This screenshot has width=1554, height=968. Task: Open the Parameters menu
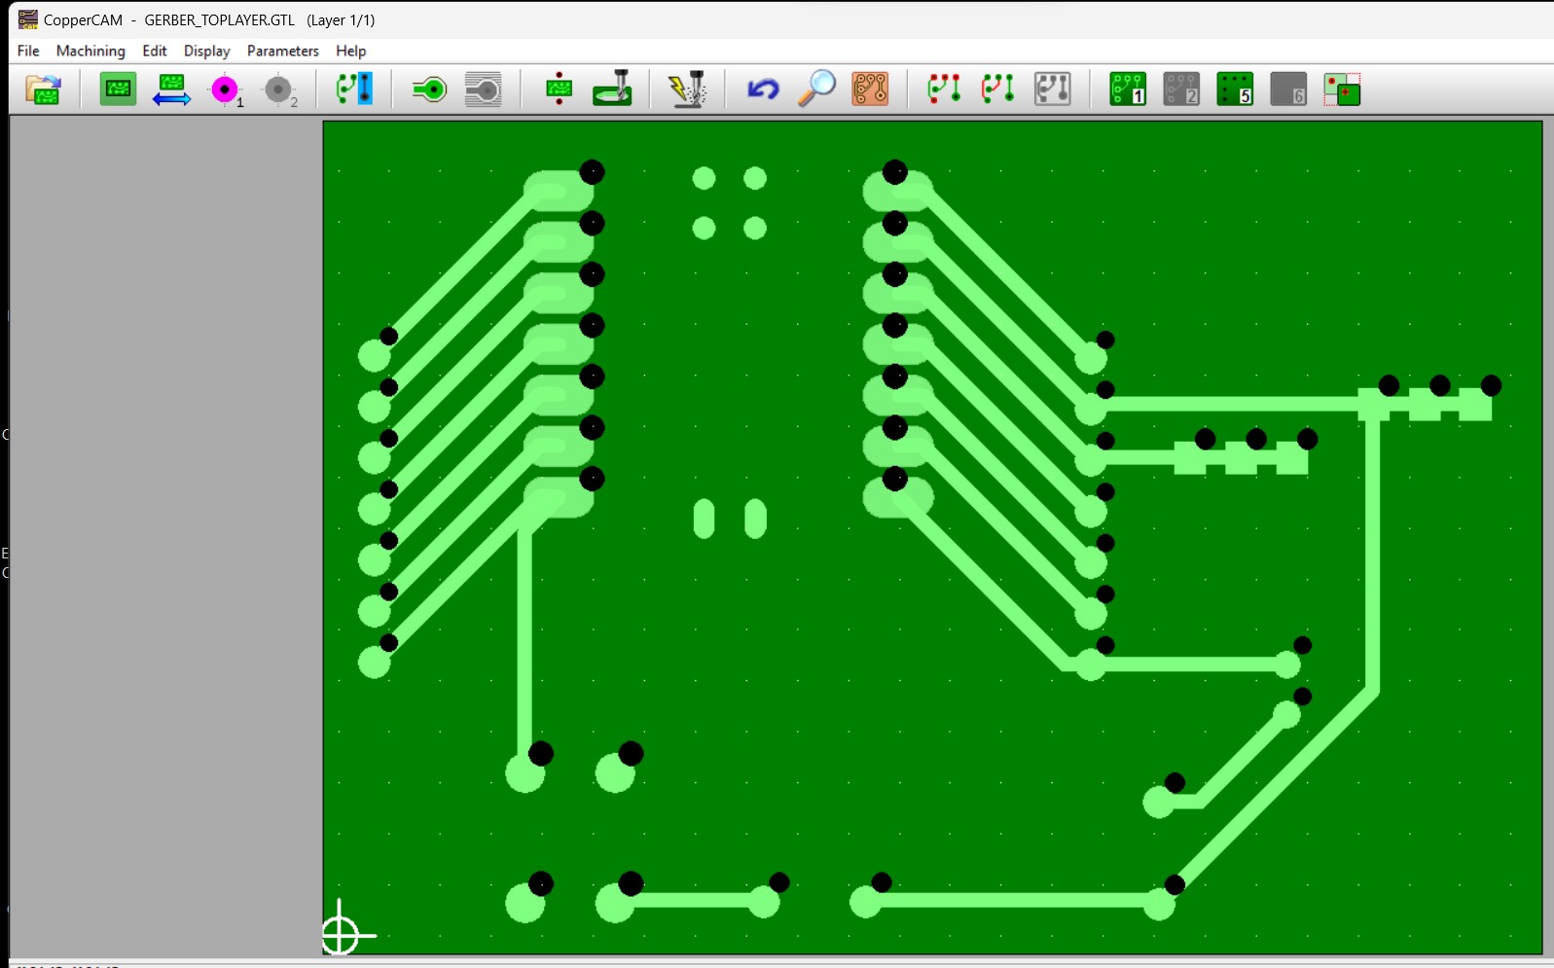283,51
